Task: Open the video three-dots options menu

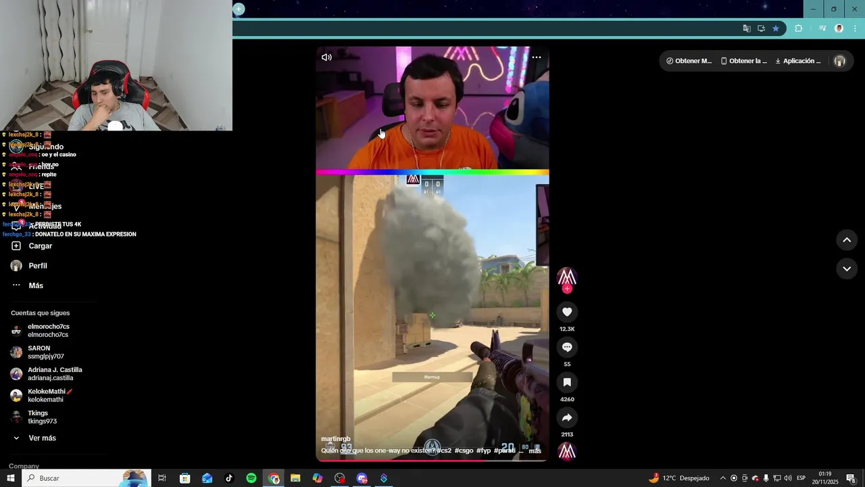Action: pos(537,57)
